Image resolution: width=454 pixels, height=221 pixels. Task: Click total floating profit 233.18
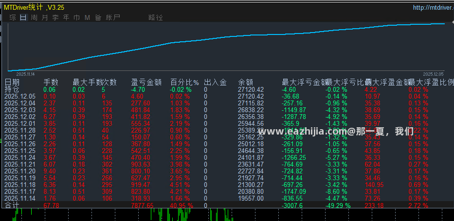tap(374, 205)
